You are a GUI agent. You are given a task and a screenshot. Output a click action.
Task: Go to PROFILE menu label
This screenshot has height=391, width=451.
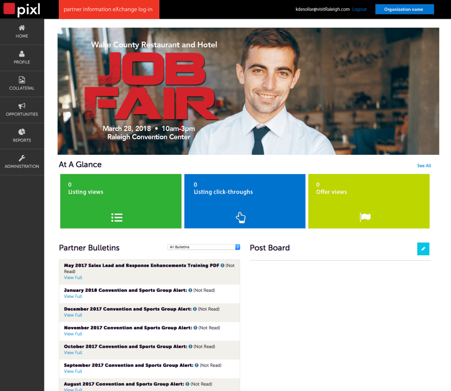[22, 62]
